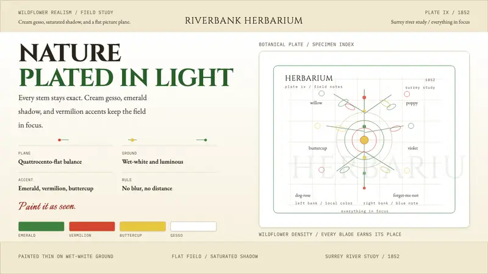Click 'PLATE IX / 1852' header text
Viewport: 488px width, 274px height.
tap(447, 12)
